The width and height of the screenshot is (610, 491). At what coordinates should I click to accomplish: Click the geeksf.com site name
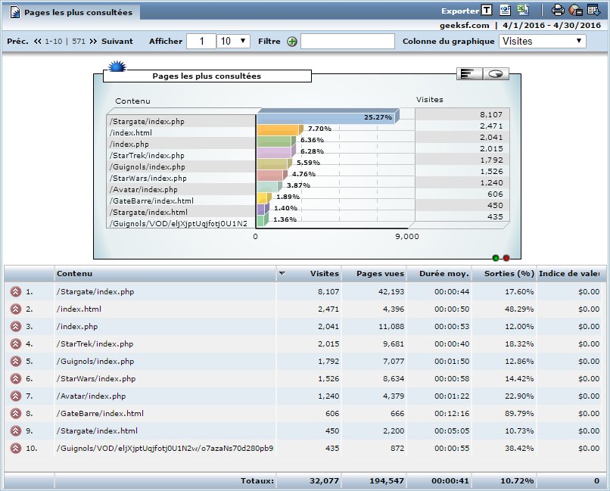(464, 25)
